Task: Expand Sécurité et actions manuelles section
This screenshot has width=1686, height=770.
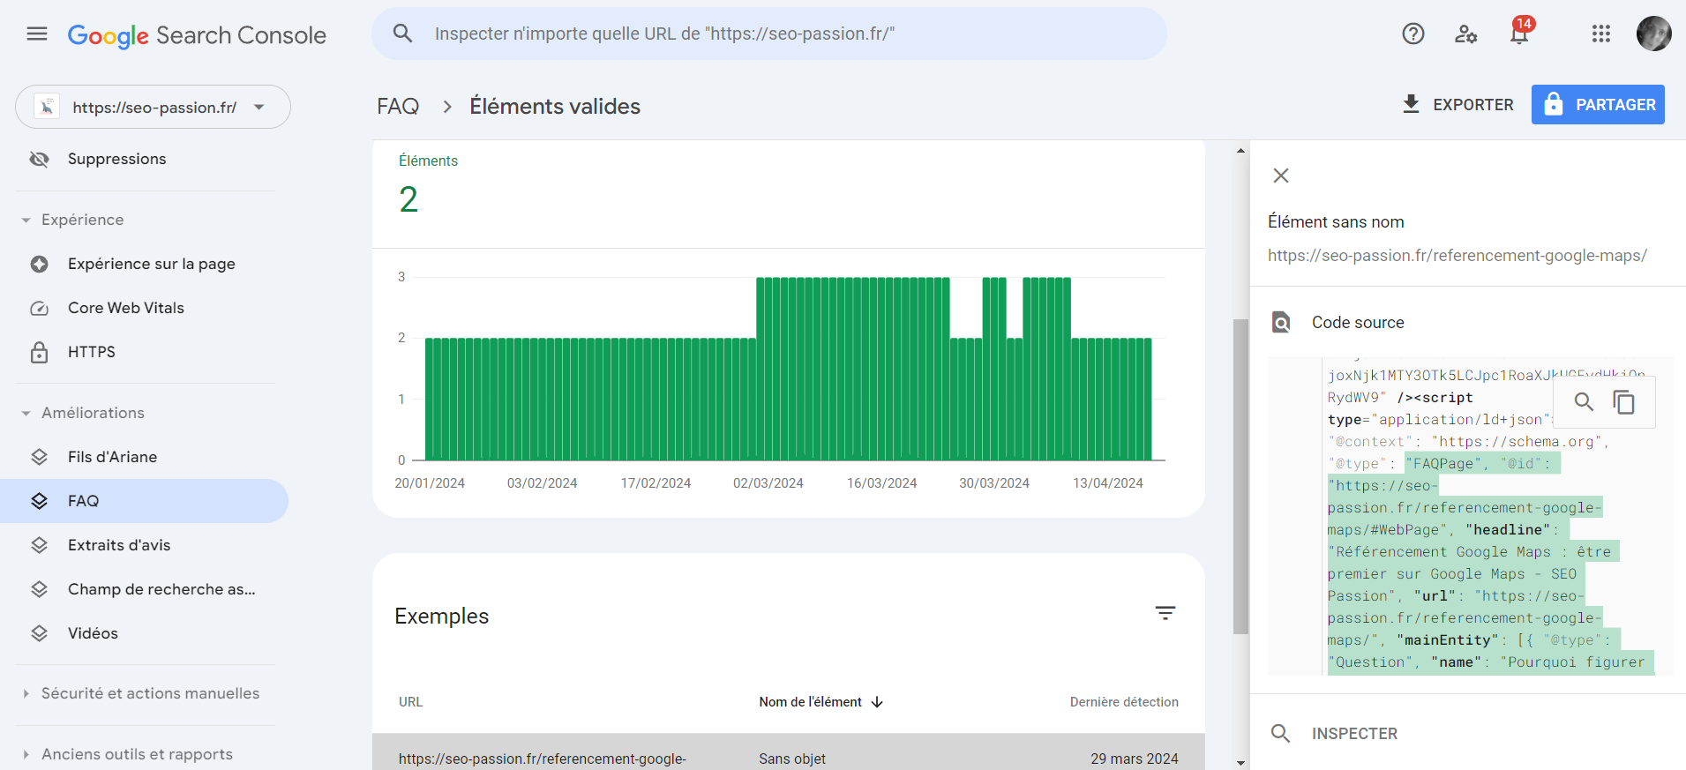Action: pos(141,693)
